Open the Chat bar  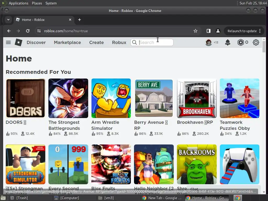point(224,189)
